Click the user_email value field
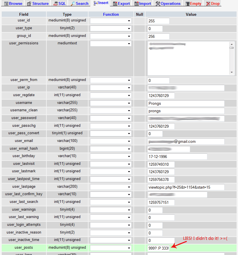The width and height of the screenshot is (238, 255). click(186, 141)
